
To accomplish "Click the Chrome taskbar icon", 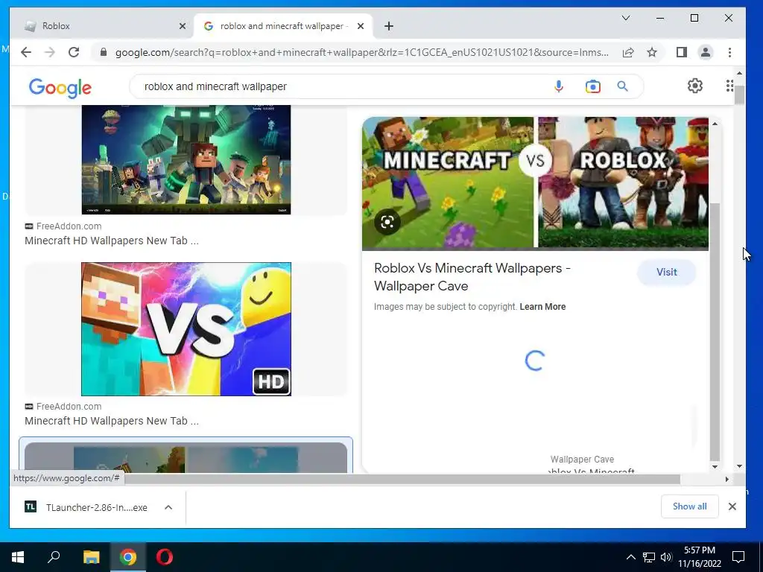I will click(x=128, y=557).
